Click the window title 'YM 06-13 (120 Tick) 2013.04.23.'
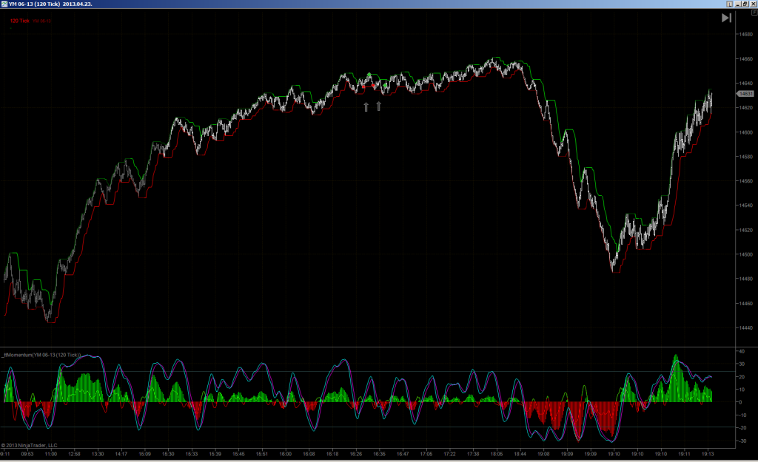 coord(50,4)
